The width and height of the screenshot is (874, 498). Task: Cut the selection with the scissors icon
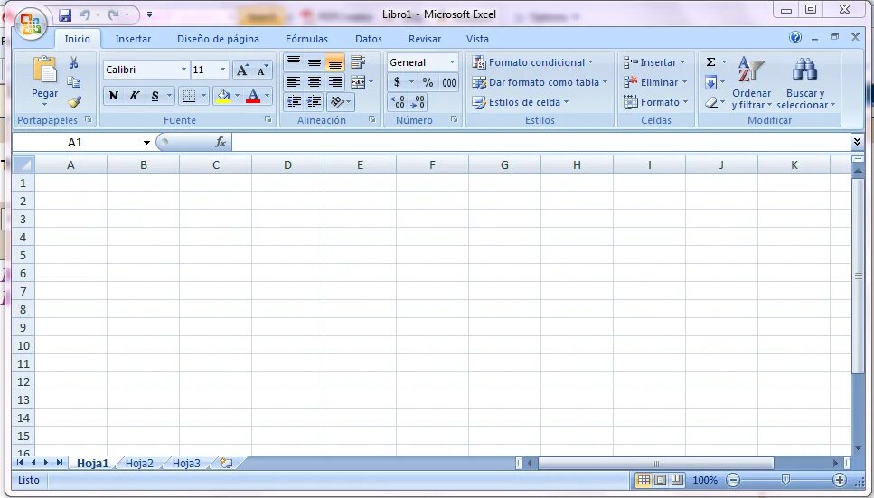(x=73, y=62)
